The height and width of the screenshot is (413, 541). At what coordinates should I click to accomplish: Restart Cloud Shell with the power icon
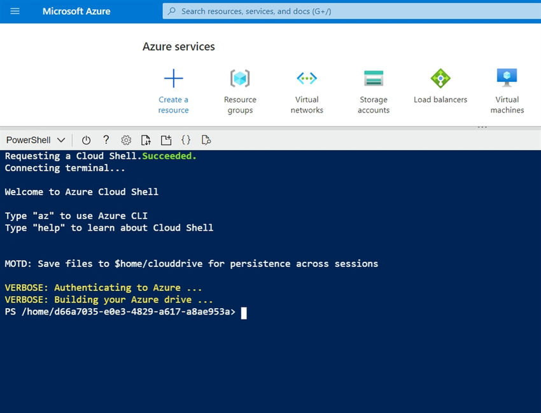tap(86, 140)
